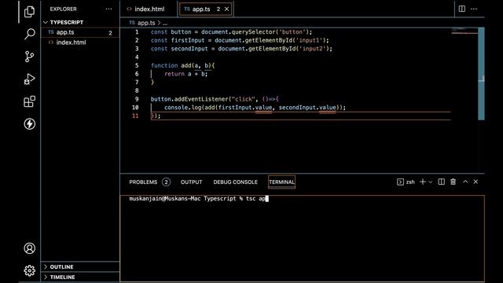Open index.html in the Explorer tree
Image resolution: width=503 pixels, height=283 pixels.
pyautogui.click(x=80, y=42)
